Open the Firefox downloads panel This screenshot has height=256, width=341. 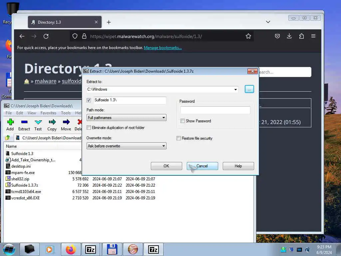tap(289, 36)
